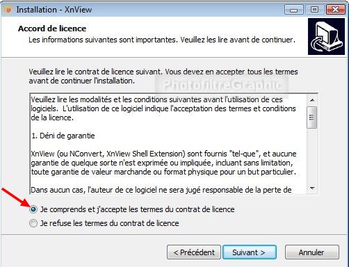Cancel the setup with 'Annuler'

311,252
